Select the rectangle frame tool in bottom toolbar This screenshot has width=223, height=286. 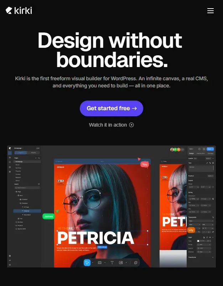click(100, 263)
